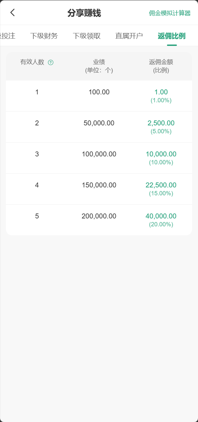198x422 pixels.
Task: Click the 10,000.00 rebate amount
Action: [161, 154]
